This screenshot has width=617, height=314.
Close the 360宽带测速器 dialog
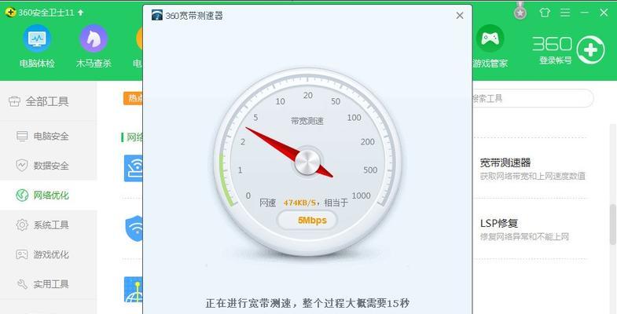coord(460,16)
